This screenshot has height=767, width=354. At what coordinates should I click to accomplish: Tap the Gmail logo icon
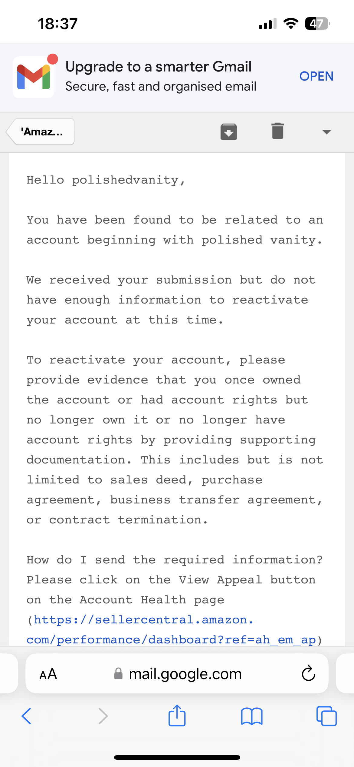coord(34,77)
